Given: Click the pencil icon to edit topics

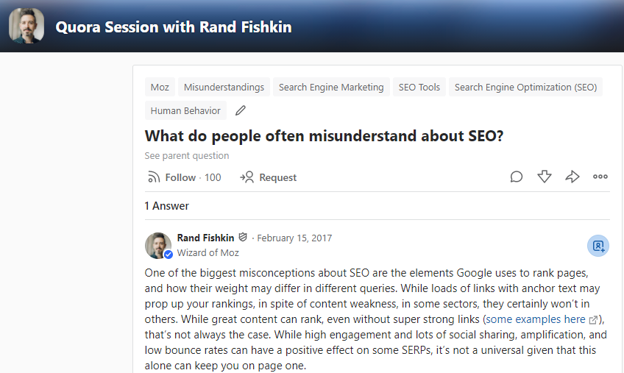Looking at the screenshot, I should pos(241,110).
